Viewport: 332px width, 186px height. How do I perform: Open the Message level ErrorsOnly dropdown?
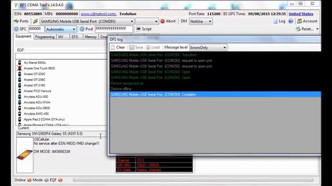click(208, 48)
